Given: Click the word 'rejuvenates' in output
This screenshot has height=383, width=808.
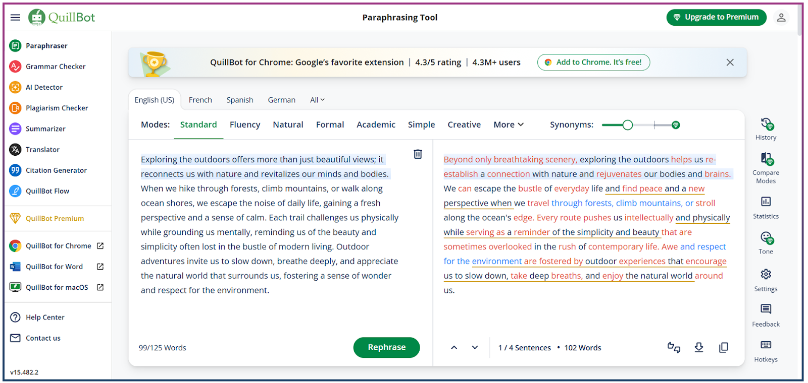Looking at the screenshot, I should point(619,174).
